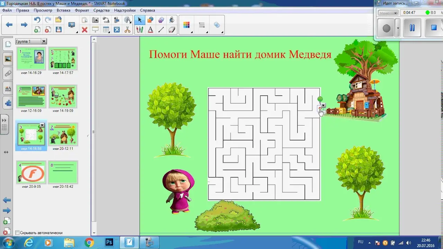The height and width of the screenshot is (249, 443).
Task: Open the 'Средства' menu
Action: point(101,10)
